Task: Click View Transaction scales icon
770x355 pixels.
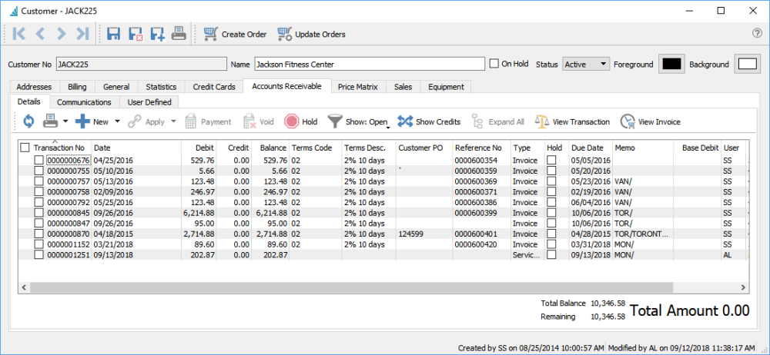Action: [541, 121]
